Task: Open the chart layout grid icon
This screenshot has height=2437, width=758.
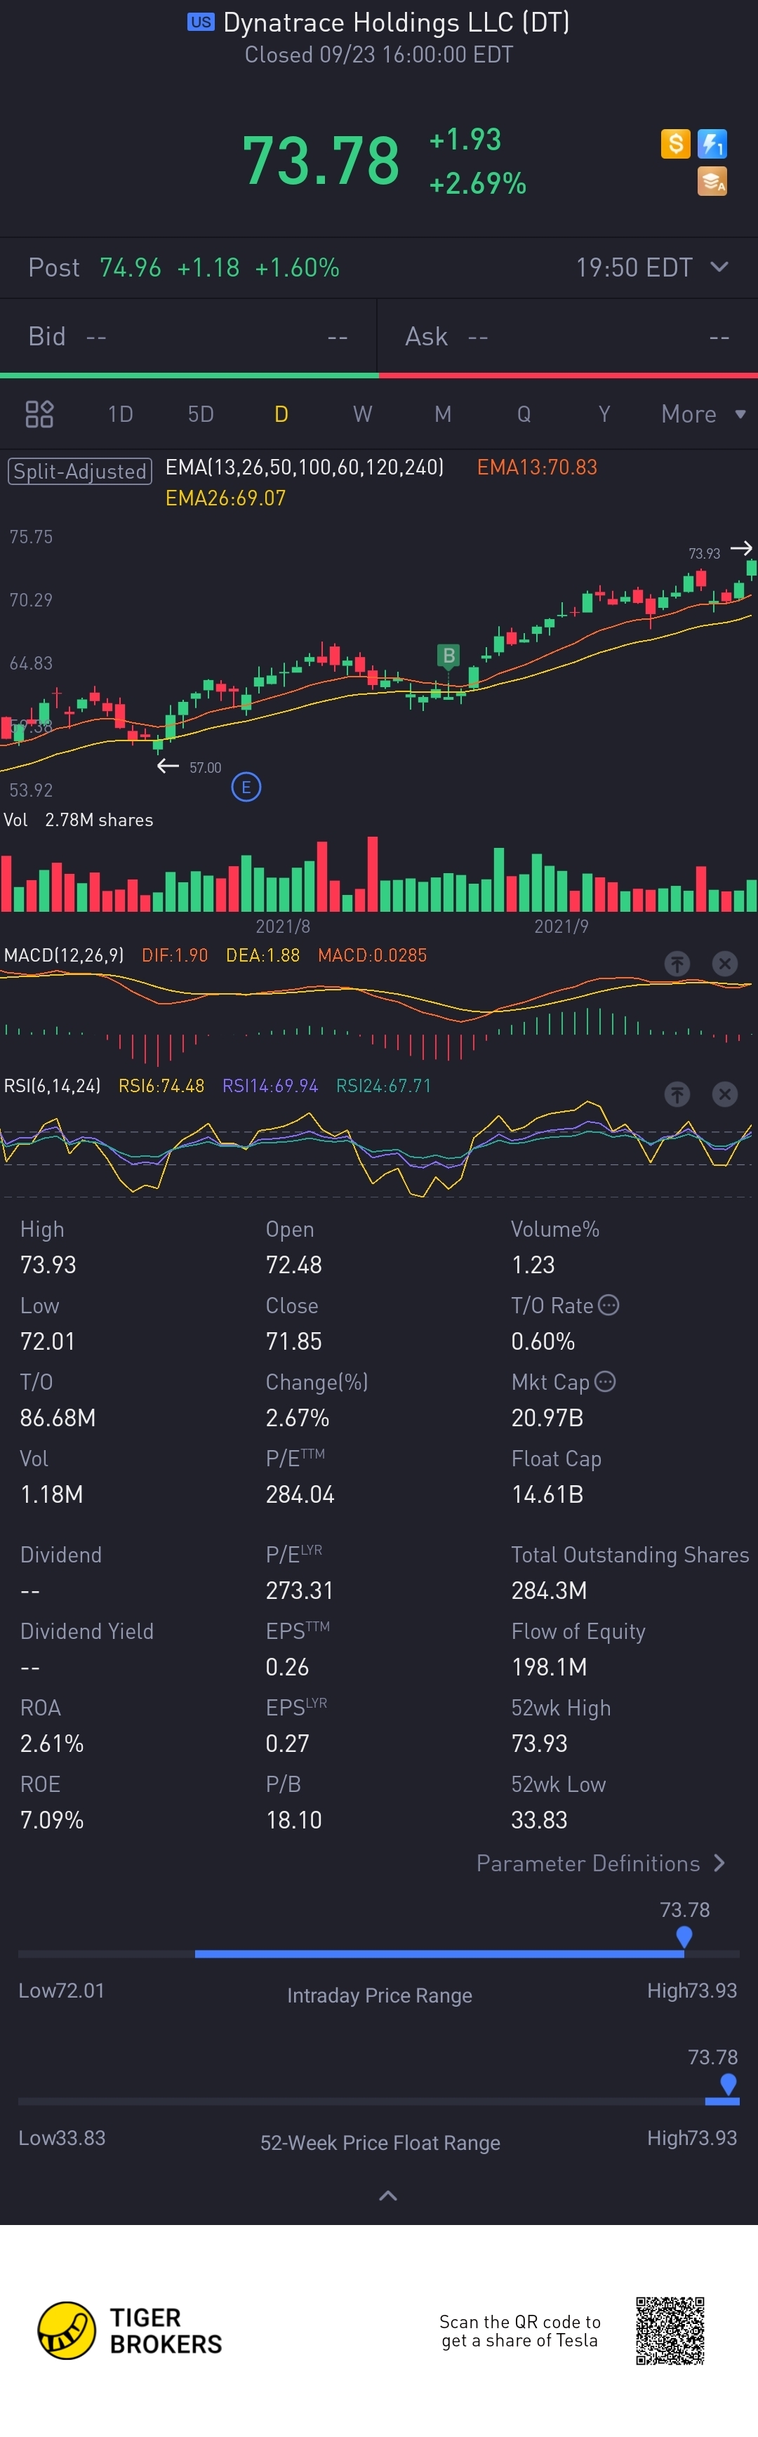Action: coord(39,414)
